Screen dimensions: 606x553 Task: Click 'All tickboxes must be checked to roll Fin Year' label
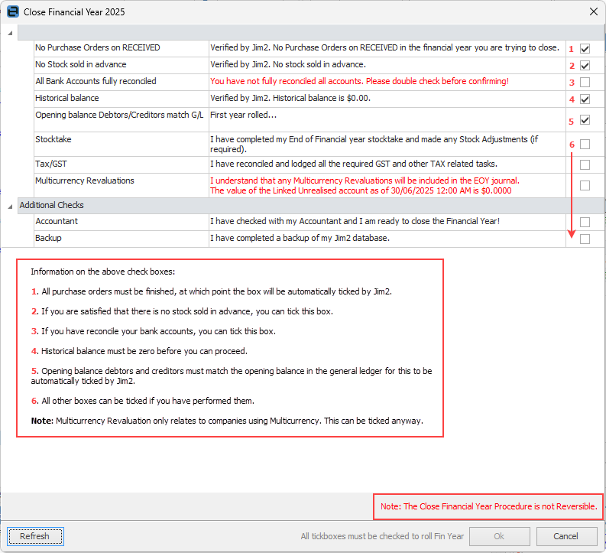point(382,536)
